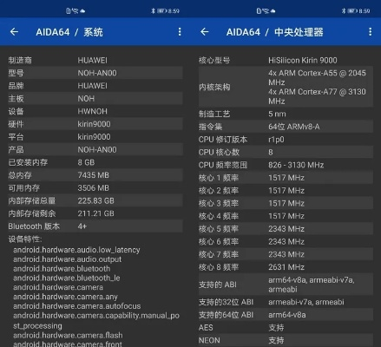Select the android.hardware.camera.flash feature line
This screenshot has height=347, width=381.
coord(68,335)
